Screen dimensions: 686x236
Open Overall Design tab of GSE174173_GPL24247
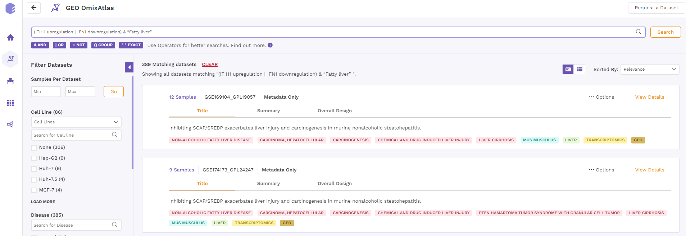pos(335,184)
